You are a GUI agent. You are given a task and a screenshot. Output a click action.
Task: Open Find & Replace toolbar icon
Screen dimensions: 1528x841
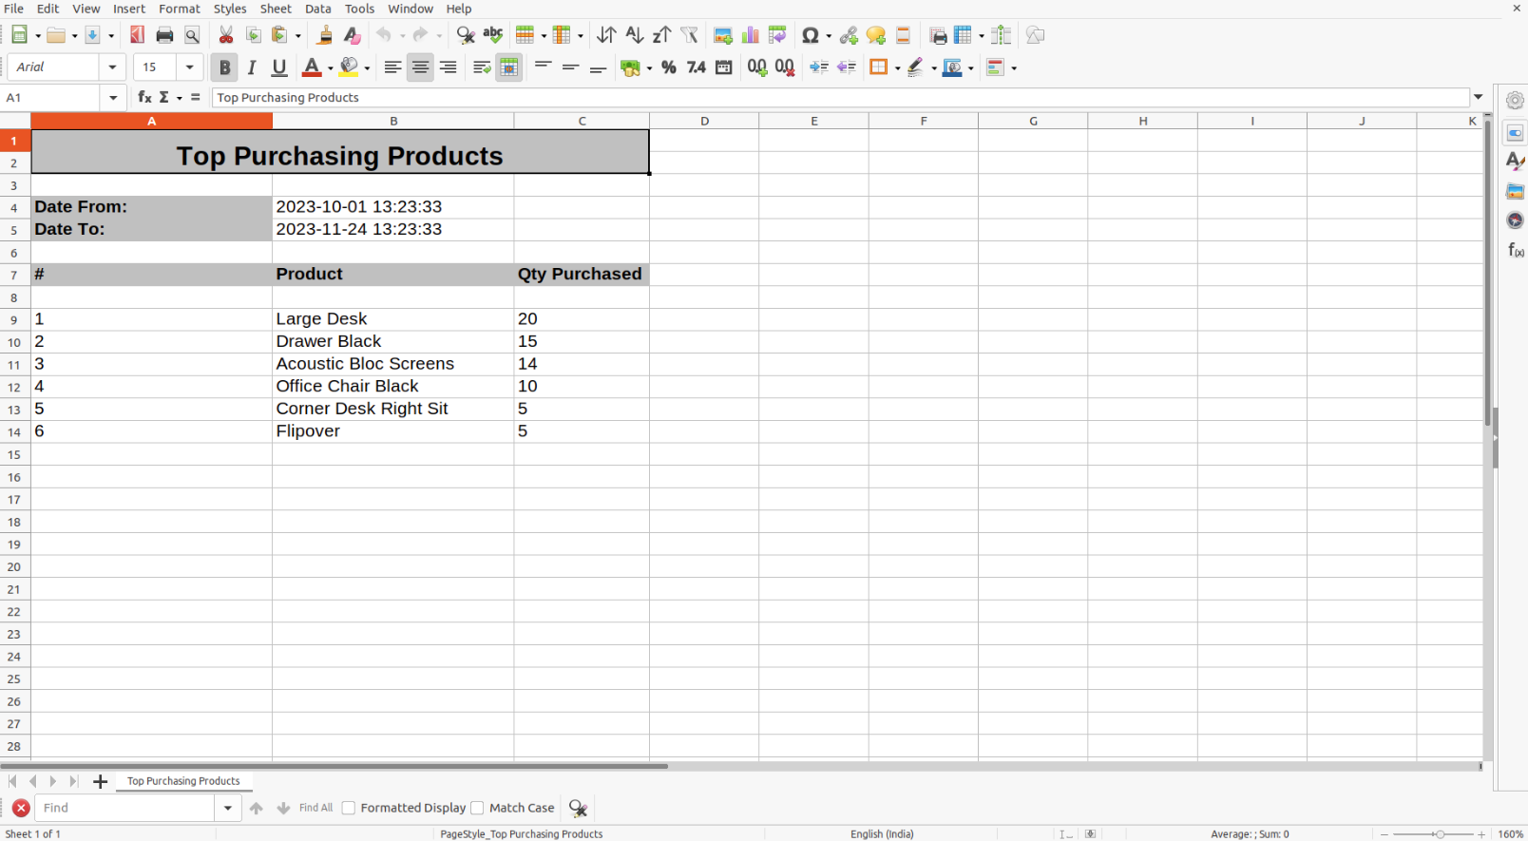tap(466, 35)
